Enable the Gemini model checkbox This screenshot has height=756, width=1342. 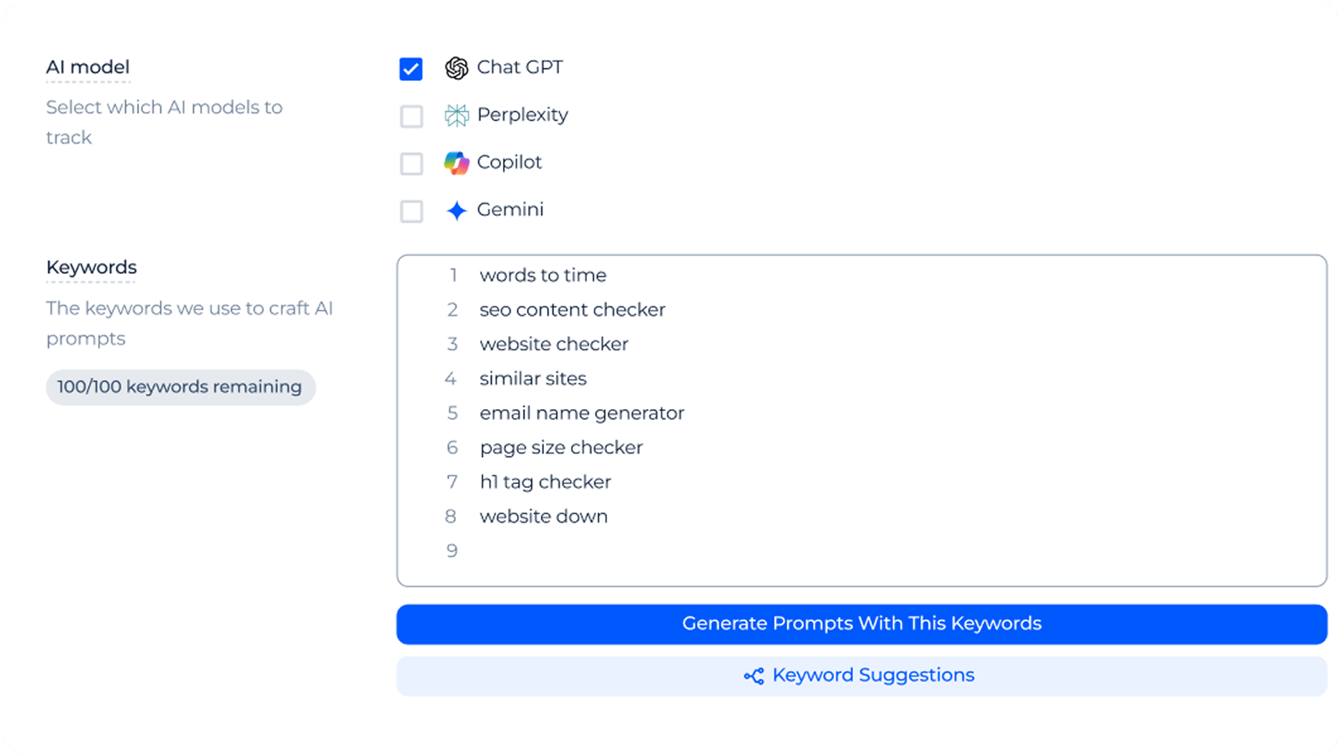[411, 212]
